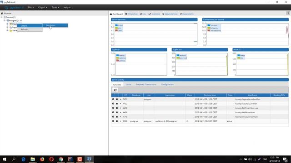Sort sessions by Backend start column

coord(210,95)
